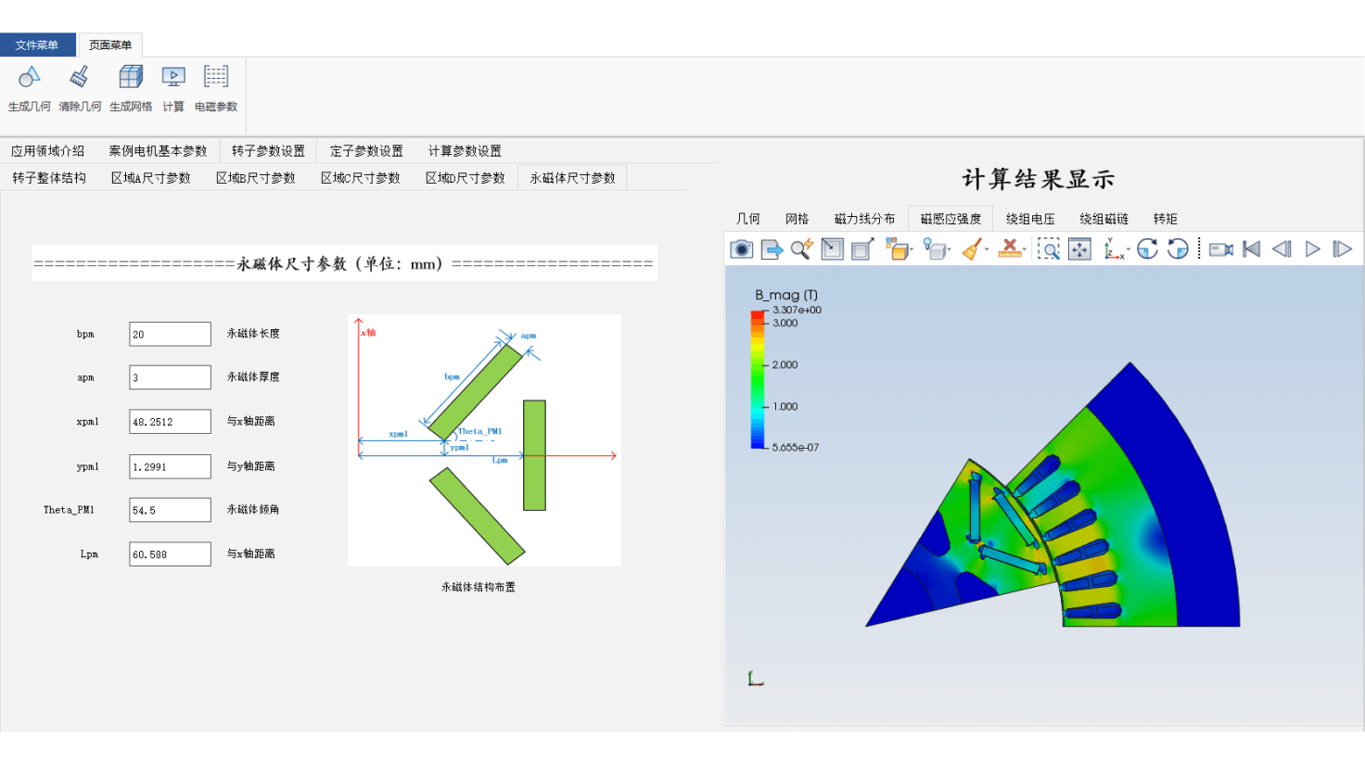Screen dimensions: 1365x763
Task: Click the four-arrow pan view icon
Action: [x=1079, y=249]
